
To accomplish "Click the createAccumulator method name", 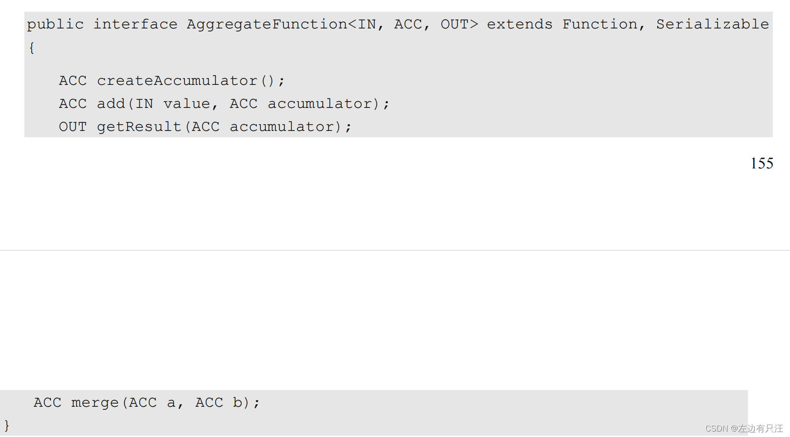I will pos(177,81).
